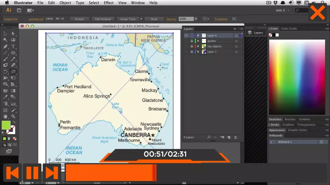Open the iain 2 workspace switcher

pyautogui.click(x=282, y=10)
